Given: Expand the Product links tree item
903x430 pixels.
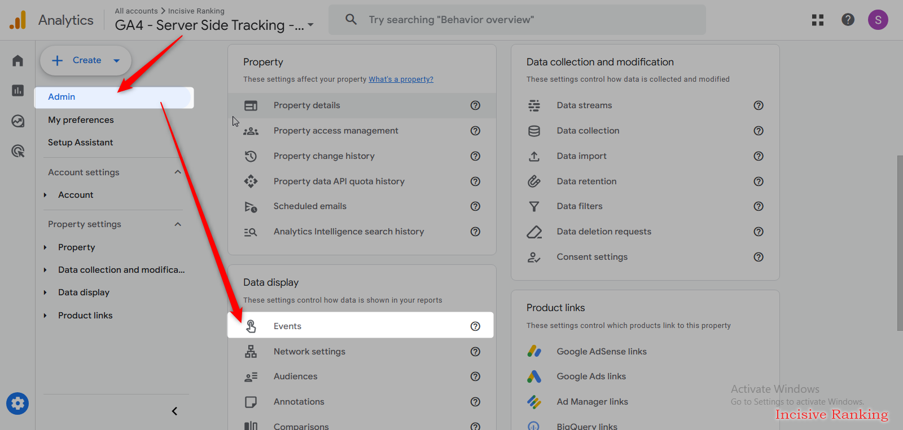Looking at the screenshot, I should (45, 316).
